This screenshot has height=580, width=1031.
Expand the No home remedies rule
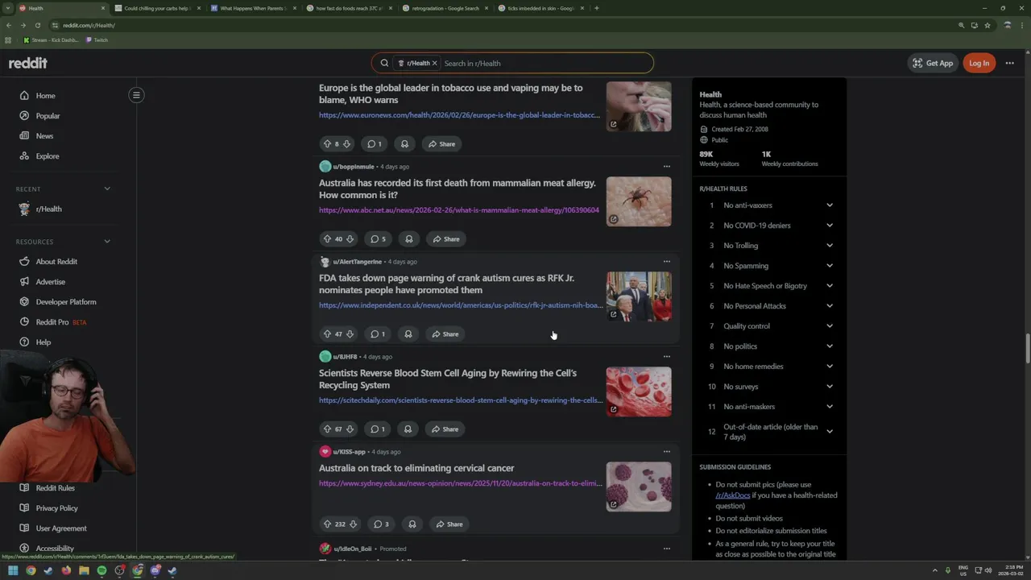(x=830, y=367)
